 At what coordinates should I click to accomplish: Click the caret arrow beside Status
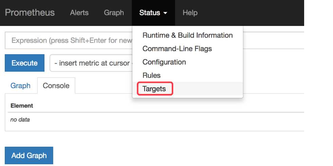[x=165, y=13]
